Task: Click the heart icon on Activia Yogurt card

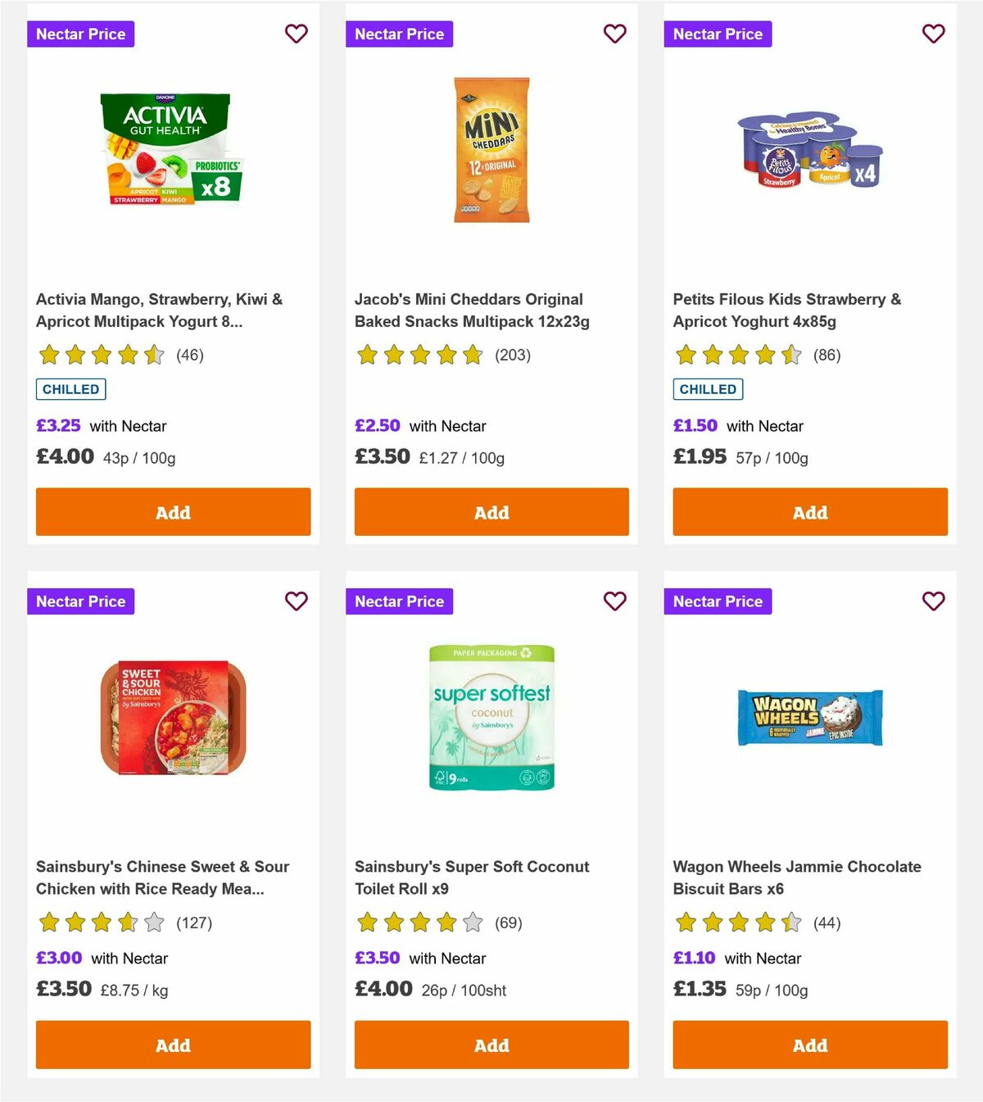Action: [x=296, y=34]
